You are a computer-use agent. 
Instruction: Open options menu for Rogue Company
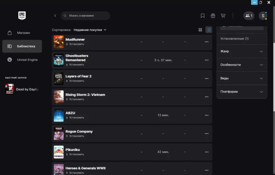point(207,133)
